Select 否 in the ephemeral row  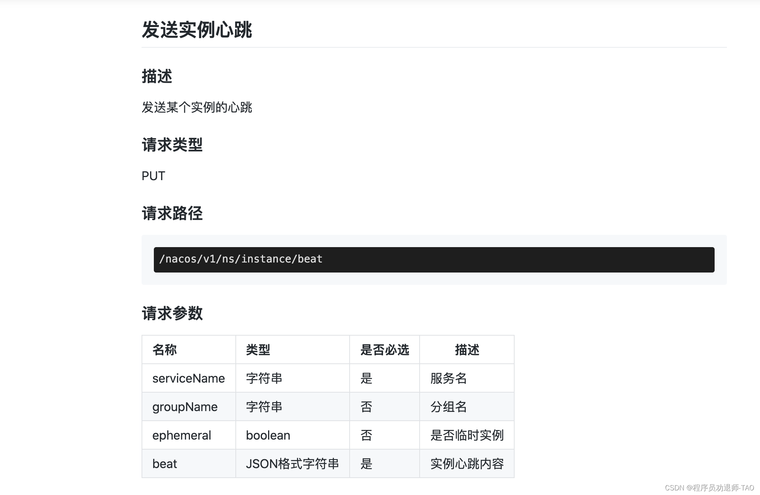point(385,435)
